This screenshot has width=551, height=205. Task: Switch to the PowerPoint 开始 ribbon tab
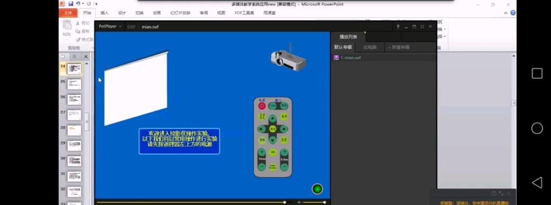point(87,13)
